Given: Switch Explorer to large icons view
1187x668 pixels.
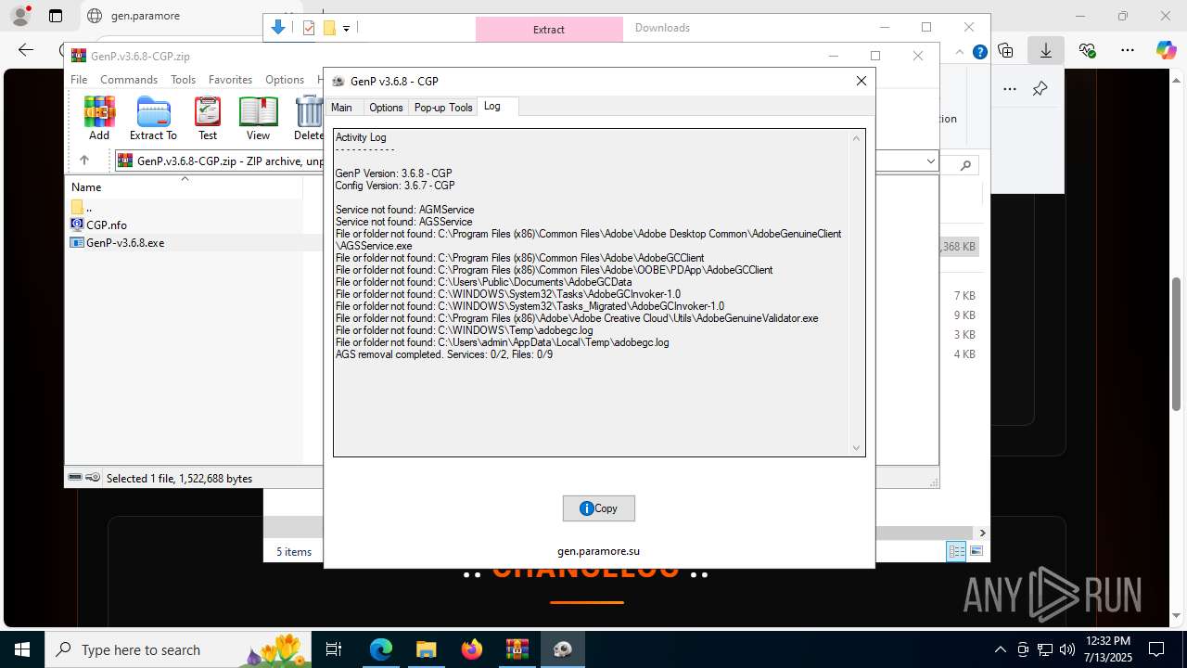Looking at the screenshot, I should (x=976, y=551).
